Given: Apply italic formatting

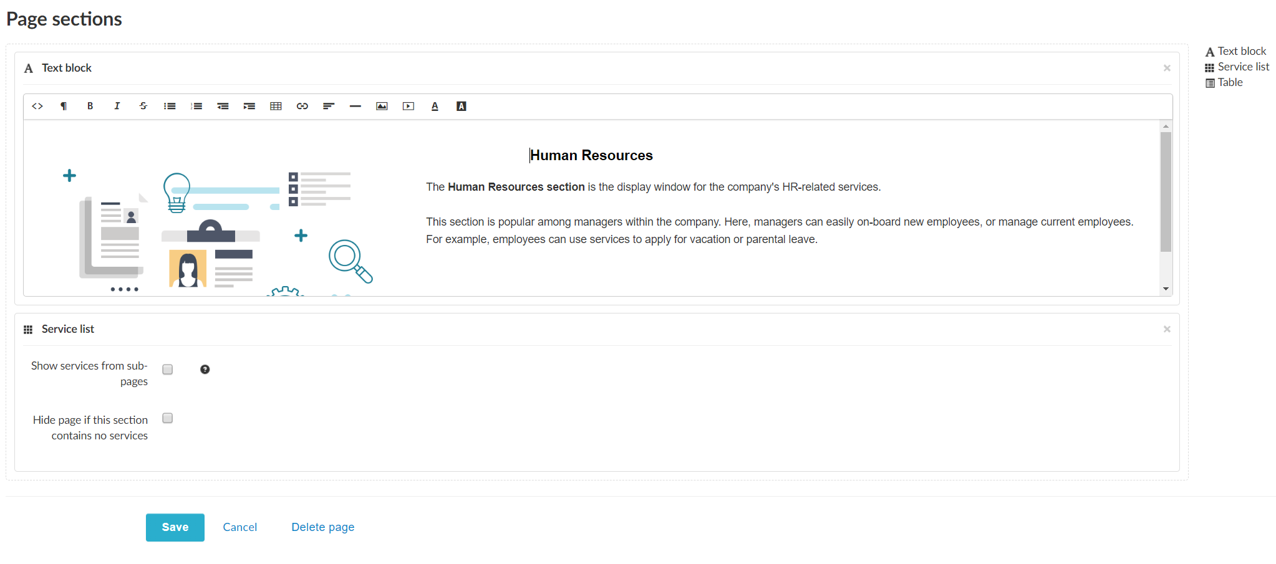Looking at the screenshot, I should [117, 106].
